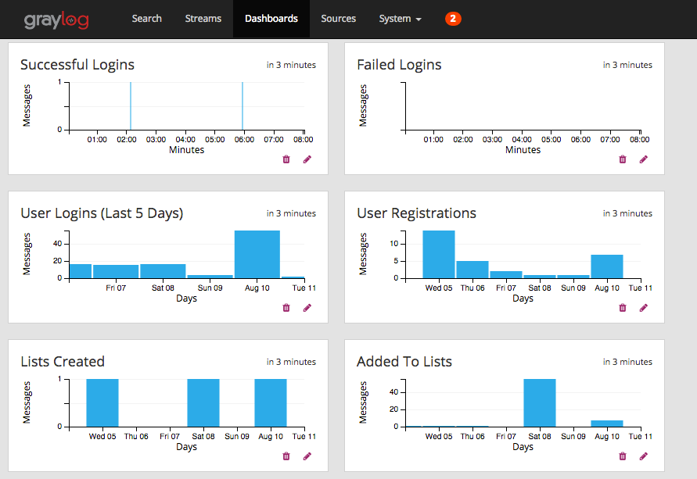Click the Aug 10 bar in User Registrations chart
The image size is (697, 479).
pyautogui.click(x=607, y=266)
